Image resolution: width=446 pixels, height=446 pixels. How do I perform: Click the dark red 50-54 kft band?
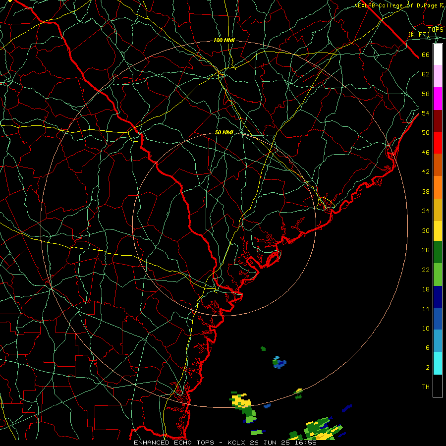coord(438,121)
